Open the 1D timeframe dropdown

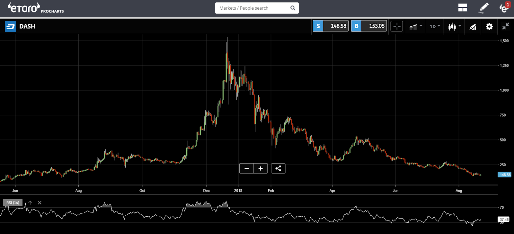click(x=435, y=26)
